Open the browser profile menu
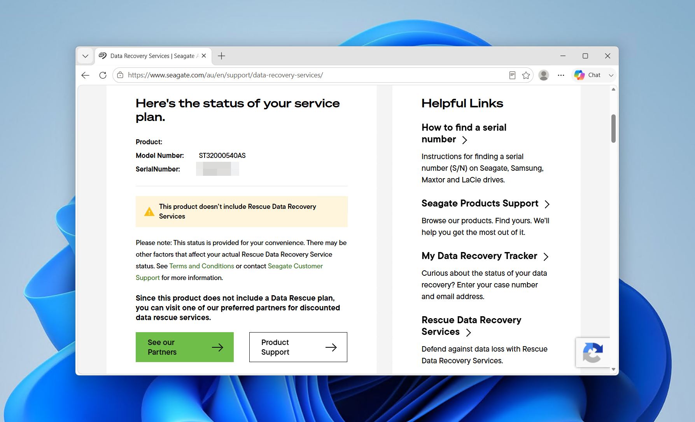 click(544, 75)
